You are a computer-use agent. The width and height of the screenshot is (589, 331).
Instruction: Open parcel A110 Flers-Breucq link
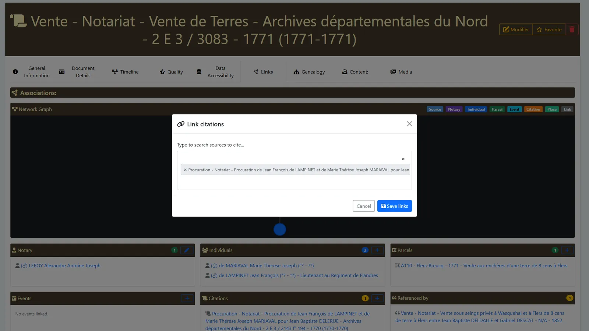pyautogui.click(x=484, y=266)
